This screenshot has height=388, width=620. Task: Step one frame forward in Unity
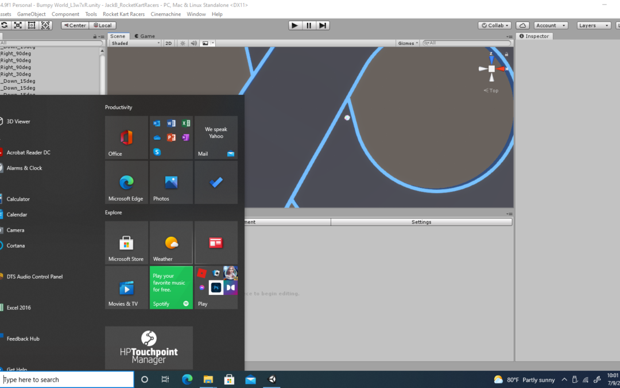coord(323,25)
